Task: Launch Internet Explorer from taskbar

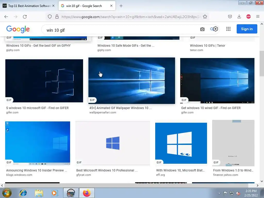Action: pos(23,193)
